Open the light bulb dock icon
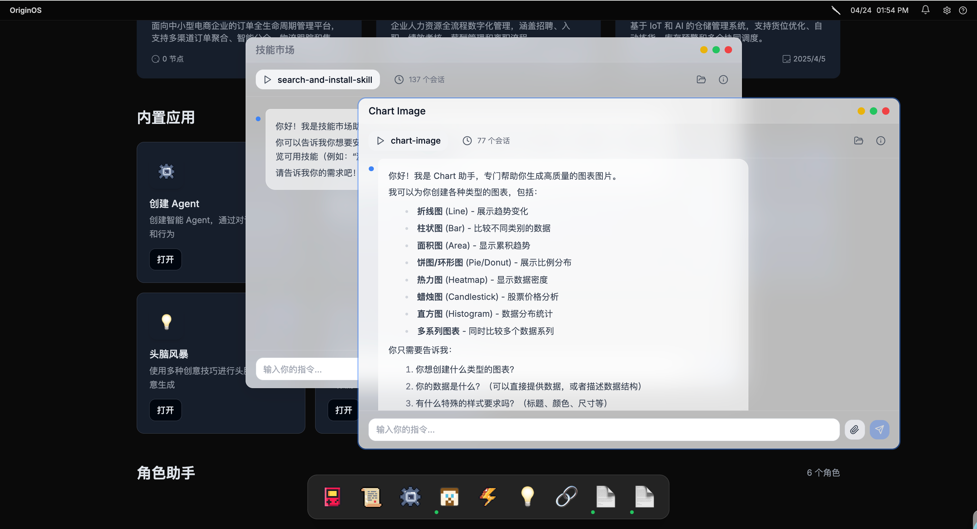Image resolution: width=977 pixels, height=529 pixels. pyautogui.click(x=528, y=497)
